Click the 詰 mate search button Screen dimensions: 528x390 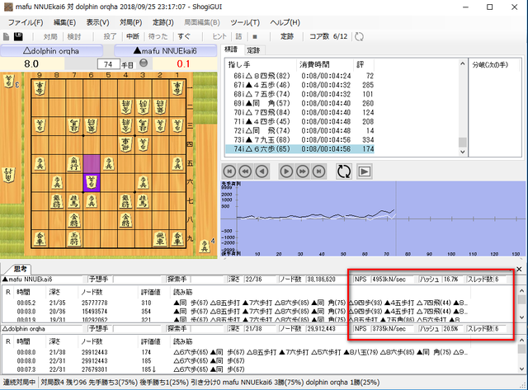coord(238,36)
